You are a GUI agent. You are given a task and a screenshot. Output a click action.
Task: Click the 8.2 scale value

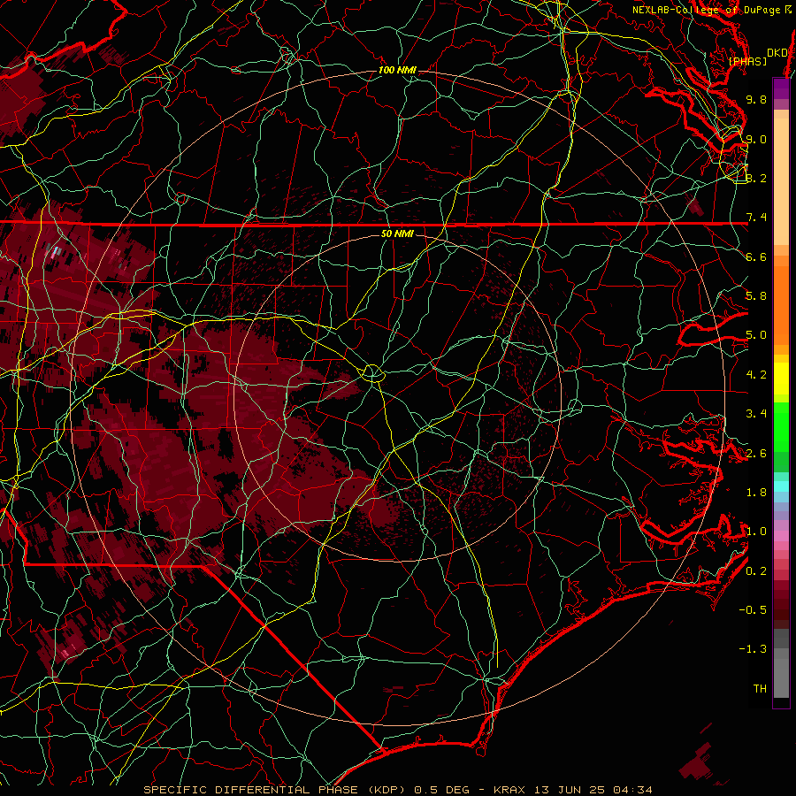[x=756, y=178]
